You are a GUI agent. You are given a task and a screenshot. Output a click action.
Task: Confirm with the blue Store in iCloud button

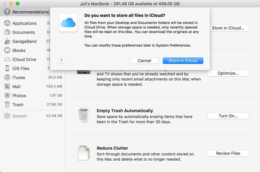(183, 61)
